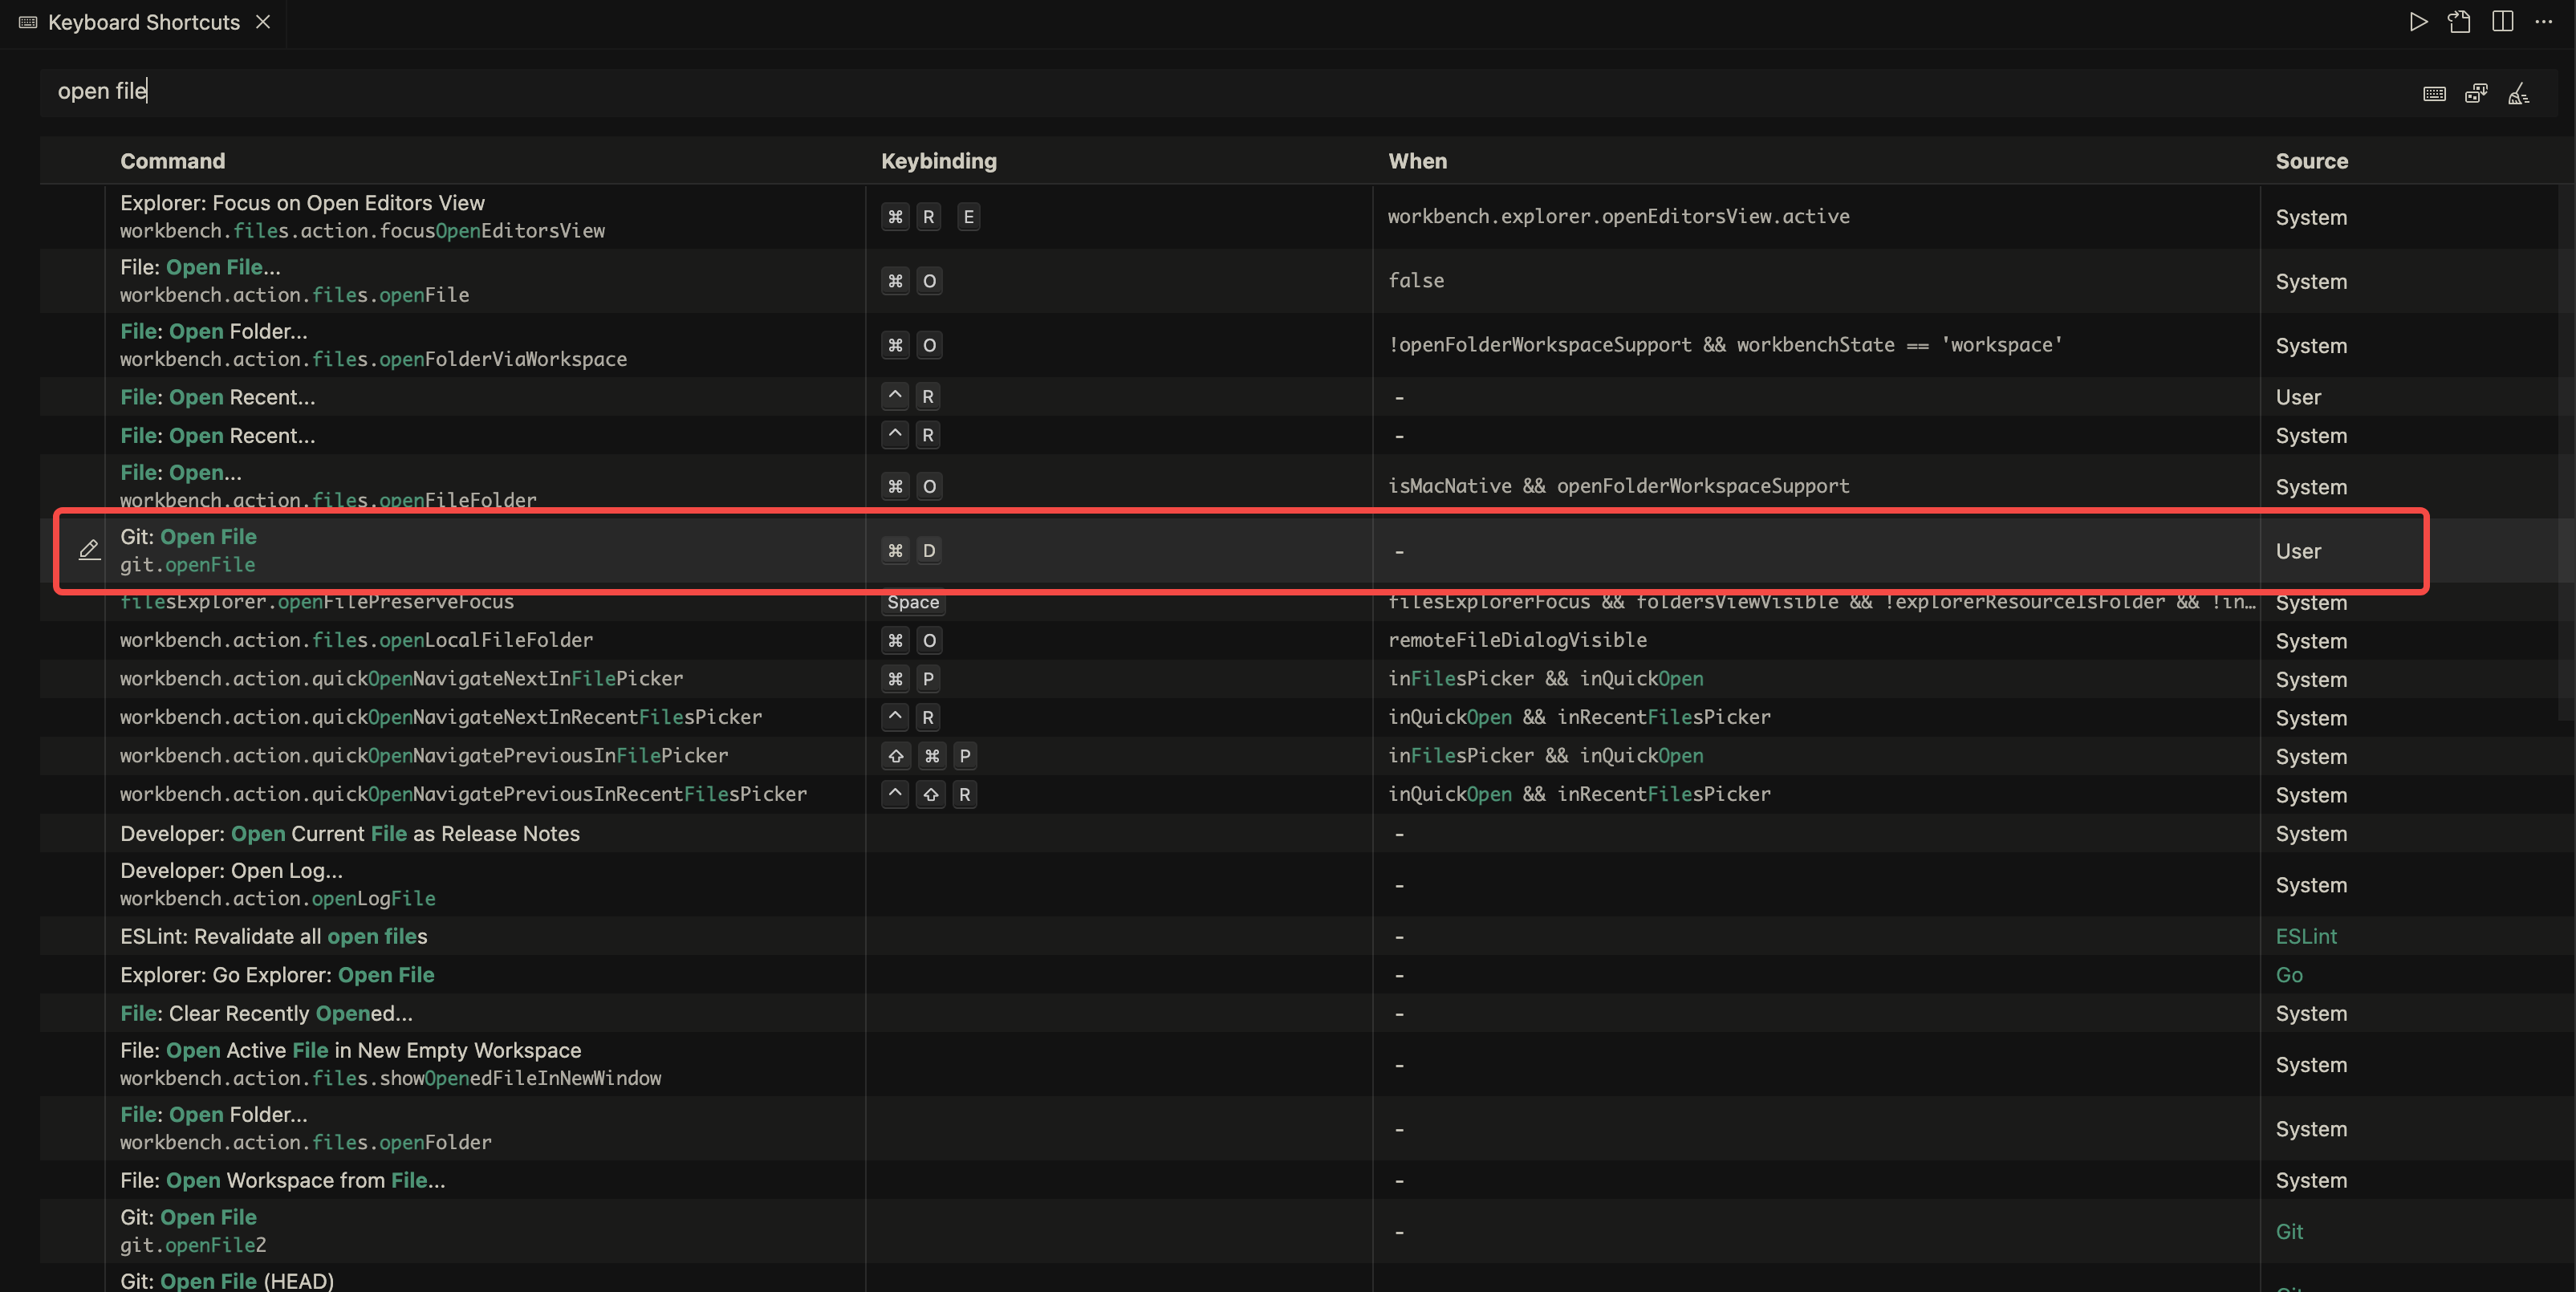This screenshot has width=2576, height=1292.
Task: Select File: Open Recent... row with User source
Action: [217, 397]
